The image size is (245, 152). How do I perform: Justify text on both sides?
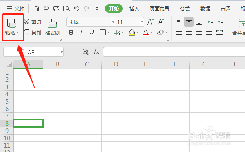click(x=209, y=32)
